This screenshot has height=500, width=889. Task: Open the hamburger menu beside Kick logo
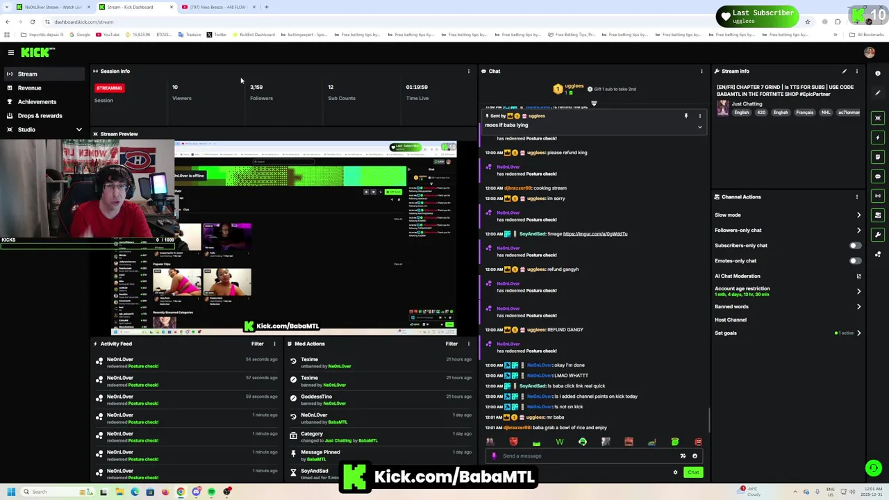(x=11, y=52)
